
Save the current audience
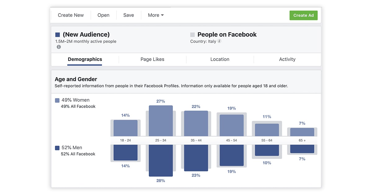129,15
